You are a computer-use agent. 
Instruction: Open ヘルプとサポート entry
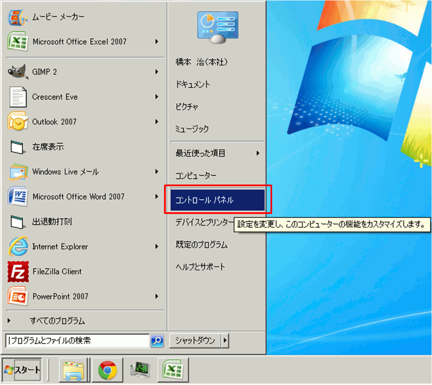tap(200, 267)
